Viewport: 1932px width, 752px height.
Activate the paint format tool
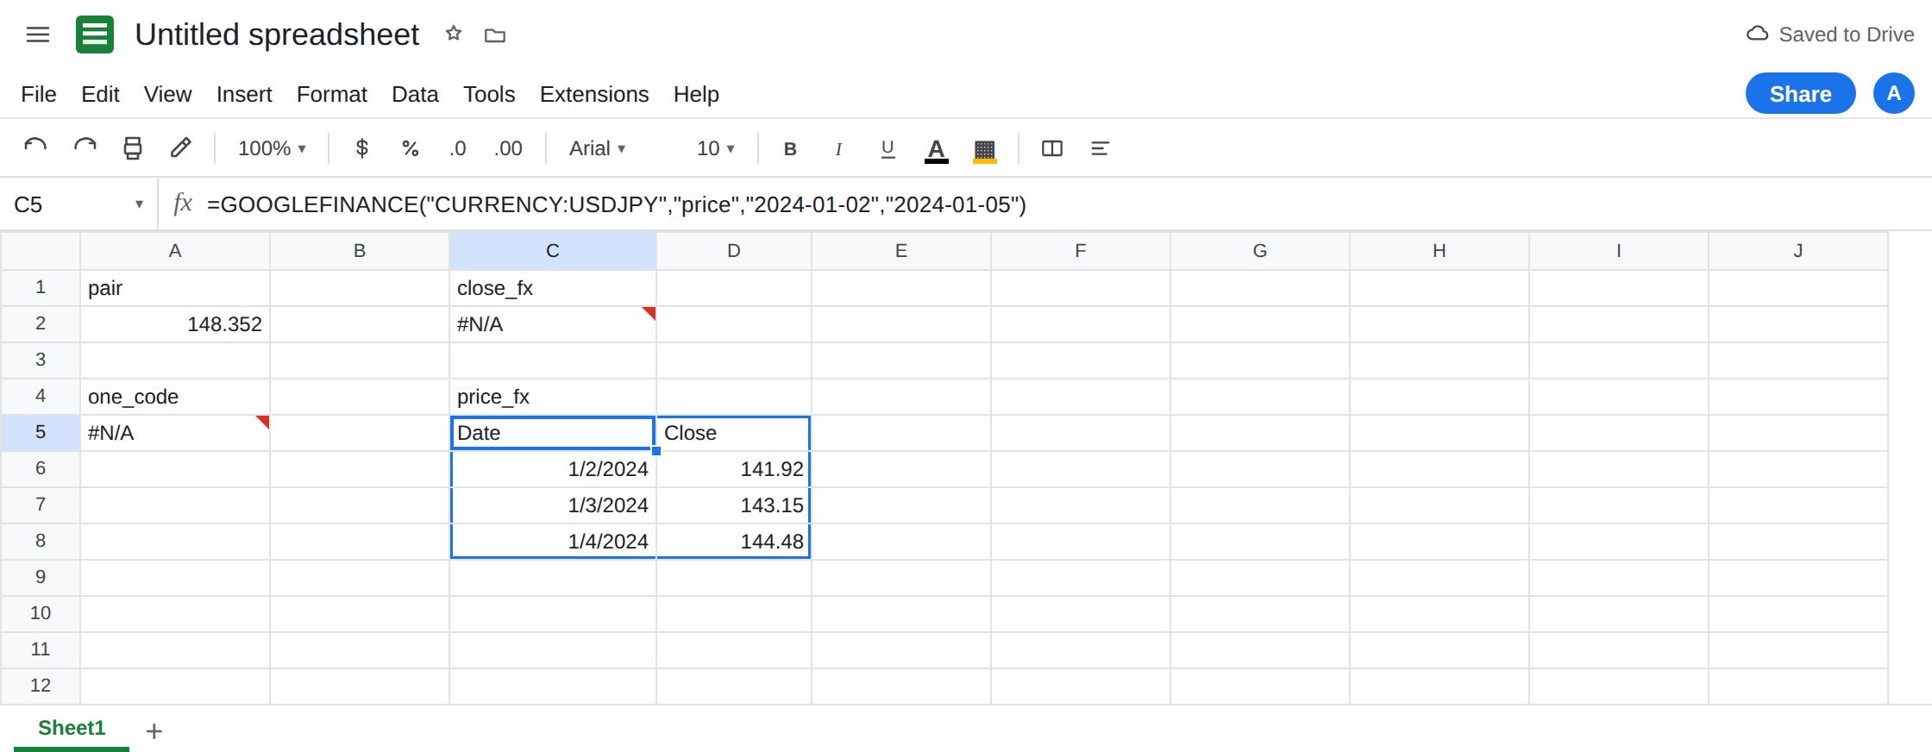click(180, 148)
